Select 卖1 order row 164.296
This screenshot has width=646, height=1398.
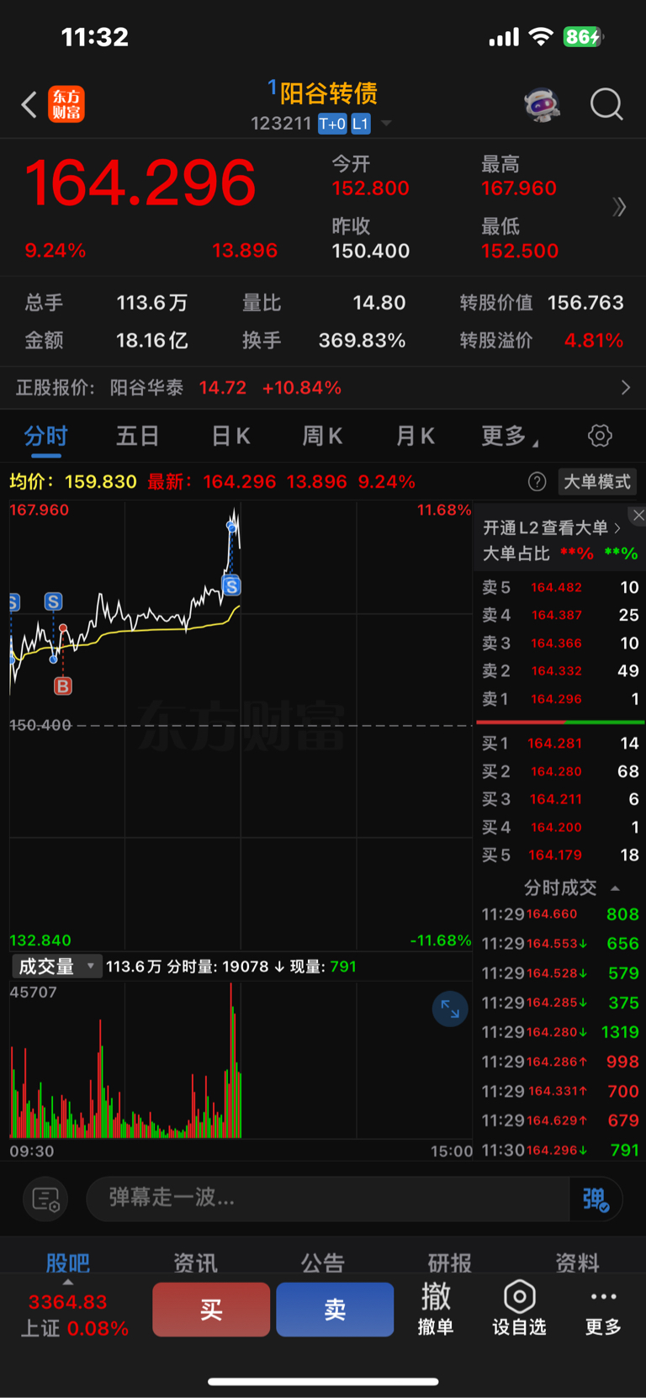560,698
